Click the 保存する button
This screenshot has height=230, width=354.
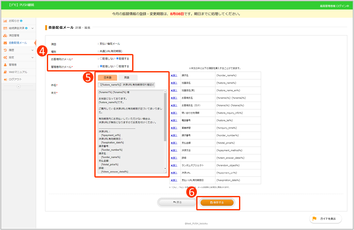pos(217,202)
